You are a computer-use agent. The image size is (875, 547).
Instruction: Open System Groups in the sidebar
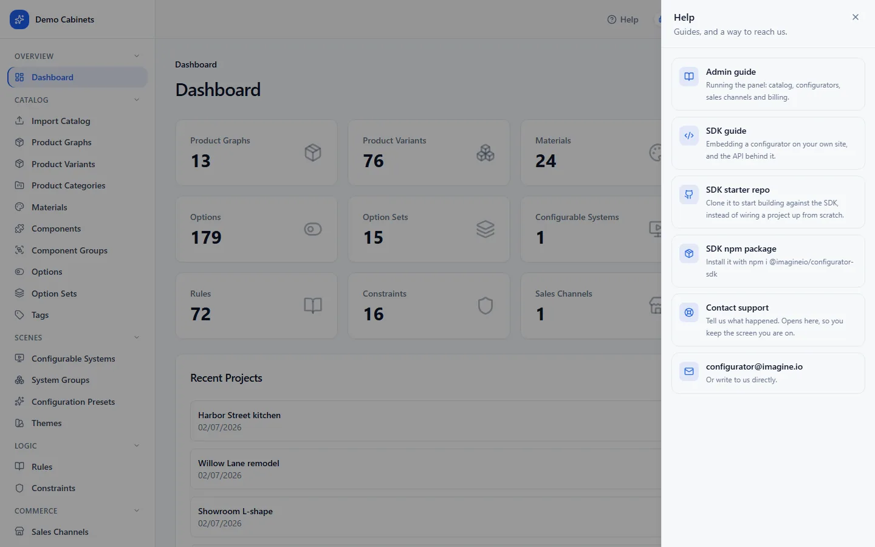coord(78,380)
